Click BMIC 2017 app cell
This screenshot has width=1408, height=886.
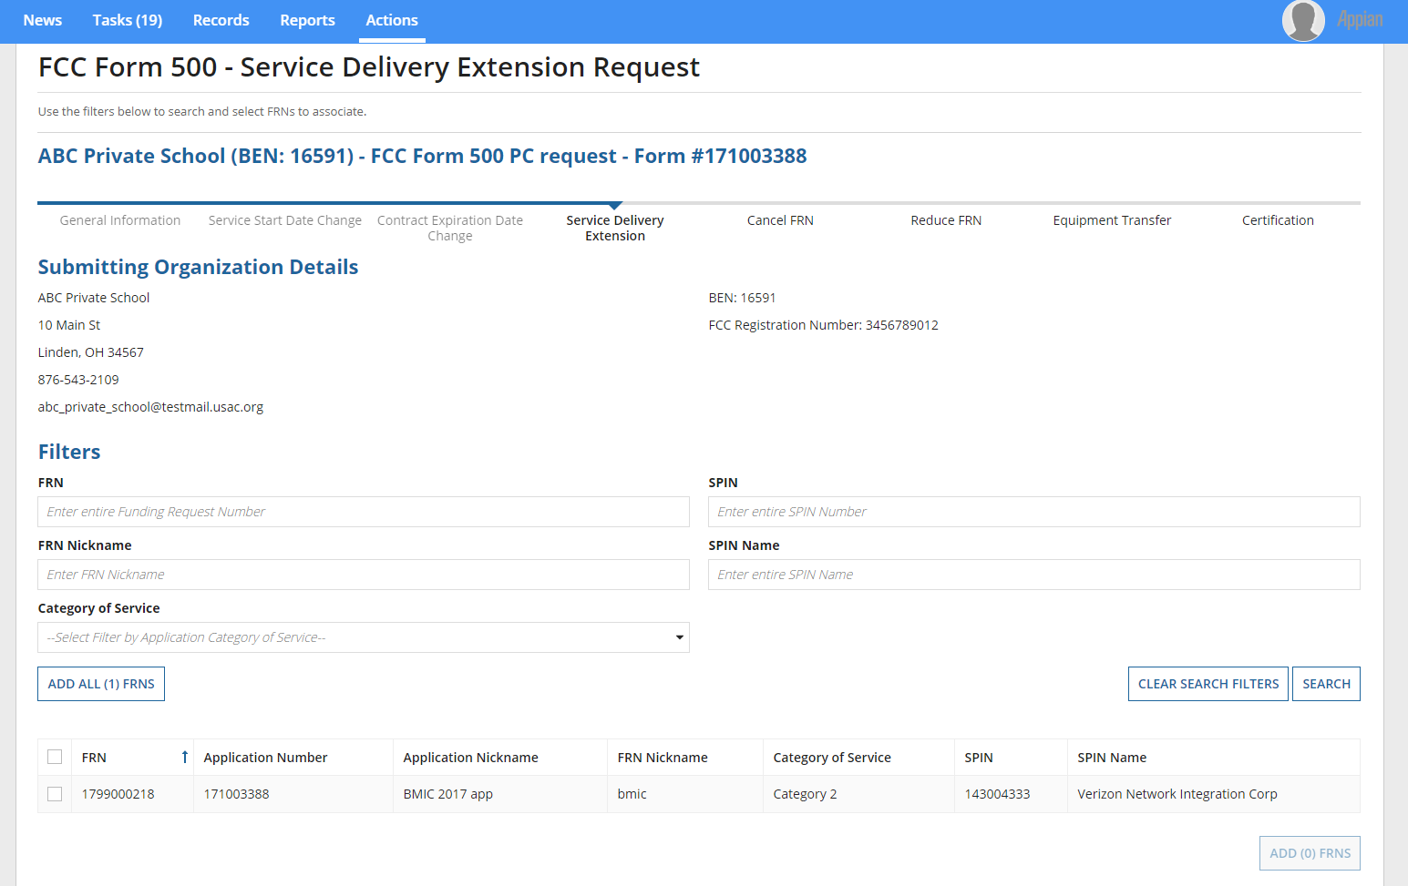pyautogui.click(x=447, y=794)
